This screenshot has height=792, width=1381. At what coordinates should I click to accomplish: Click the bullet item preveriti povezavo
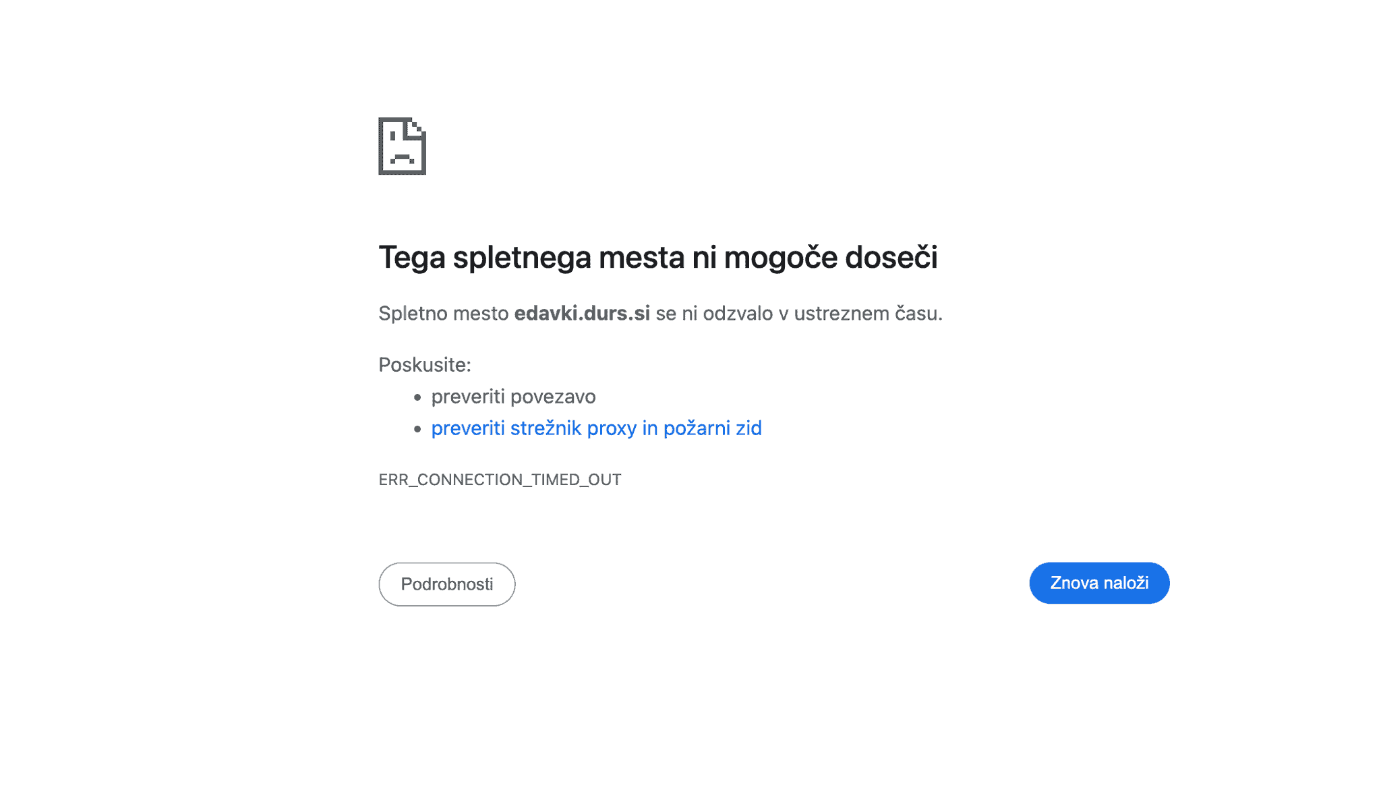click(513, 397)
